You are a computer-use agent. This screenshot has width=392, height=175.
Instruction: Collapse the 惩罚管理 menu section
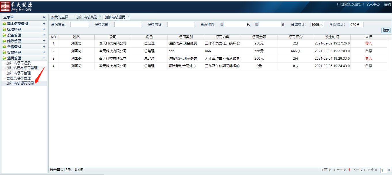click(44, 58)
